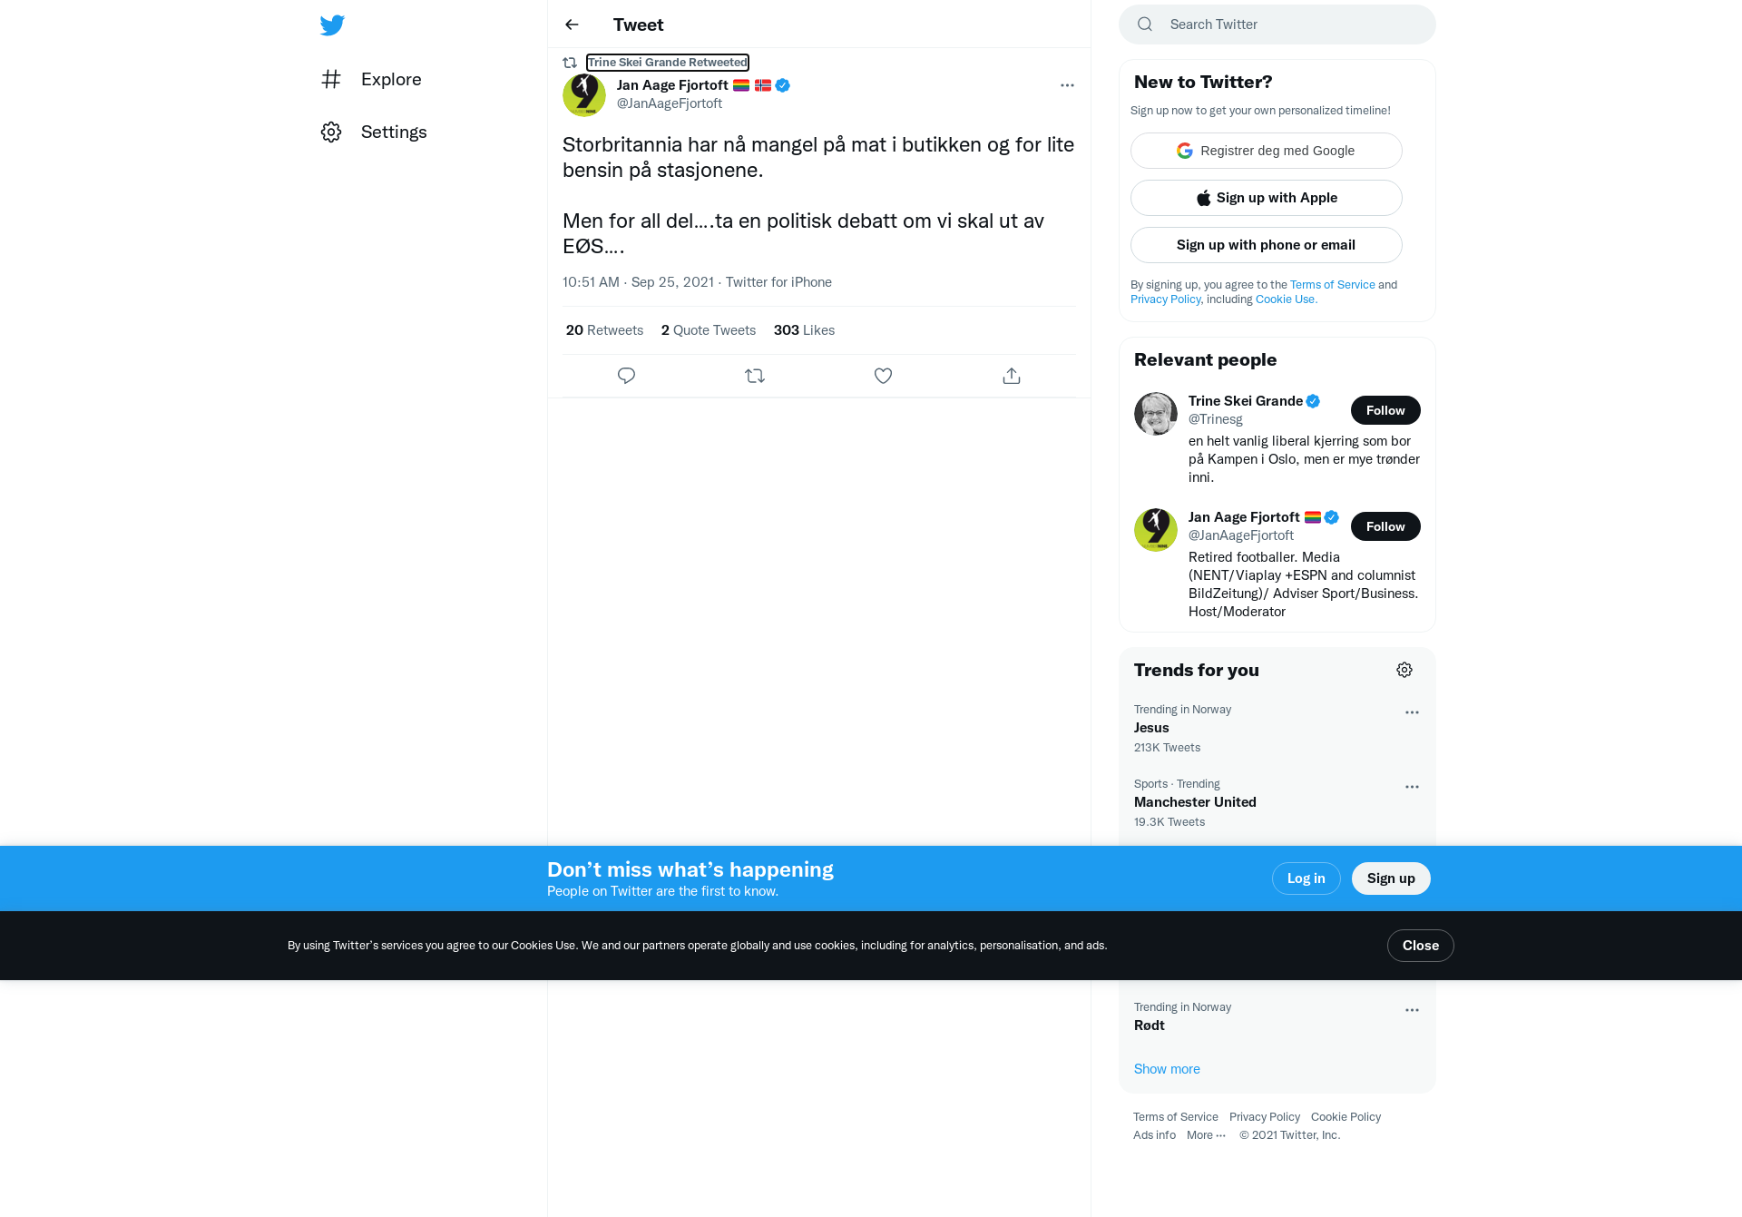The width and height of the screenshot is (1742, 1217).
Task: Click Show more under trends
Action: coord(1167,1069)
